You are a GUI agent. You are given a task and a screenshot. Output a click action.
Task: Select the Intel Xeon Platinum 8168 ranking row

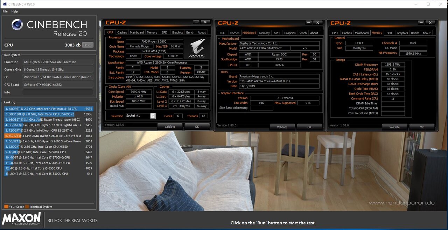point(49,109)
